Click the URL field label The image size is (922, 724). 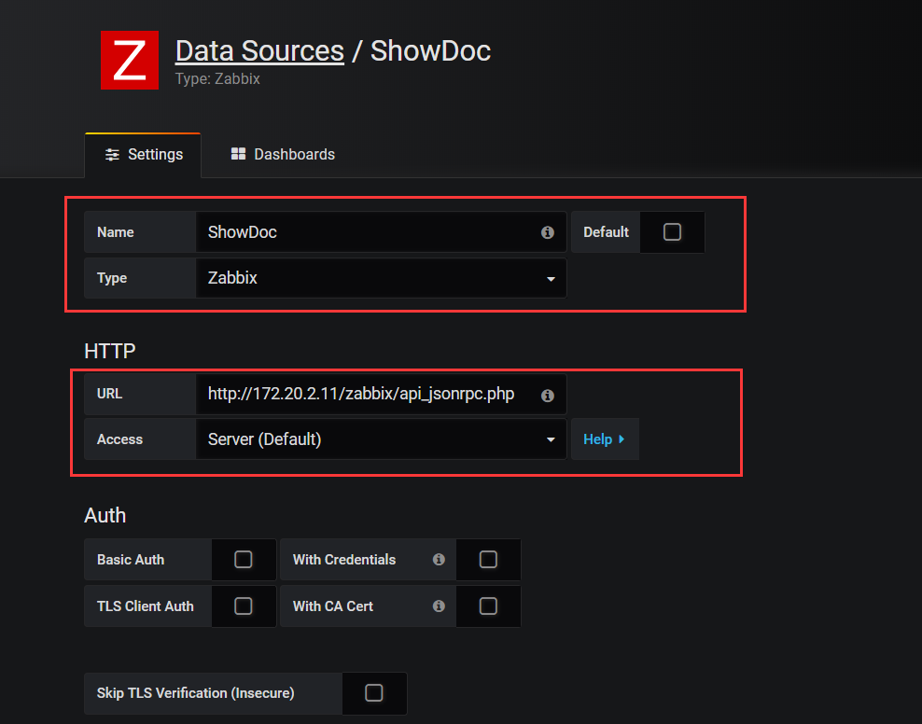[x=109, y=394]
